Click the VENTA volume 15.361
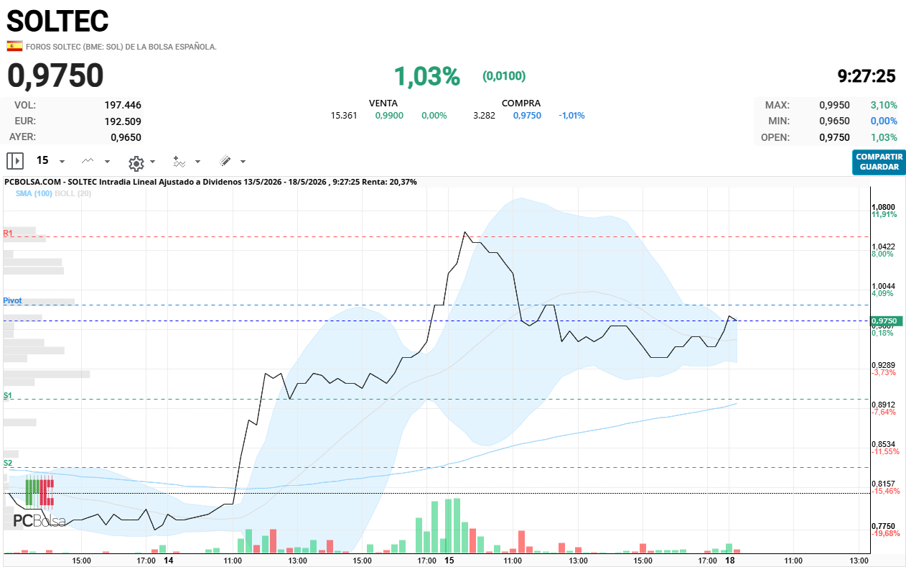Image resolution: width=906 pixels, height=567 pixels. [x=344, y=115]
